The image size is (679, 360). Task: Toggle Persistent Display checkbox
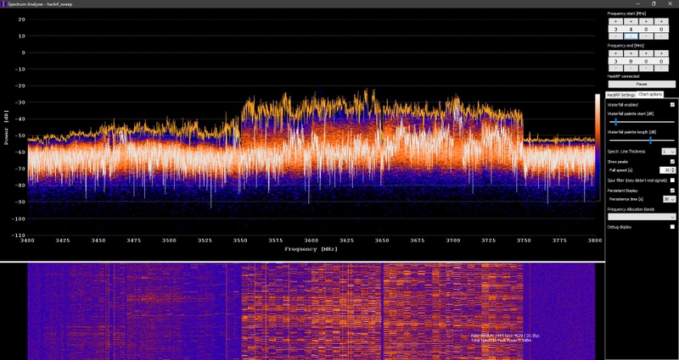(672, 190)
